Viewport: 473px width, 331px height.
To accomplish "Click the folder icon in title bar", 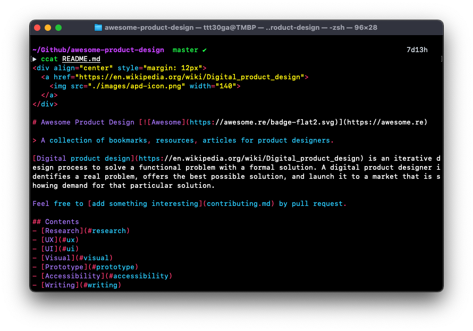I will point(98,28).
